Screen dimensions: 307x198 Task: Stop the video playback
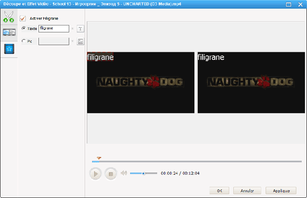point(111,174)
